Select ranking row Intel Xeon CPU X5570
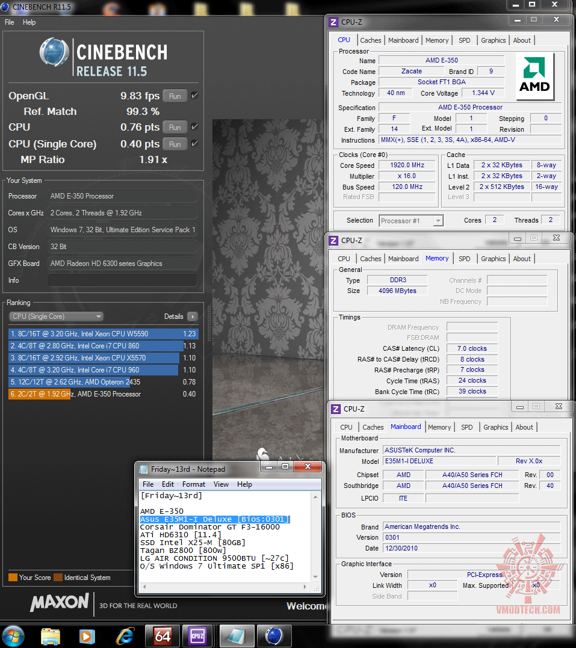Viewport: 576px width, 648px height. 104,358
